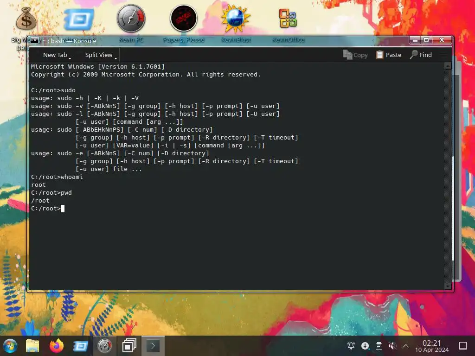Click the Copyright 2009 Microsoft Corporation line

(x=146, y=75)
